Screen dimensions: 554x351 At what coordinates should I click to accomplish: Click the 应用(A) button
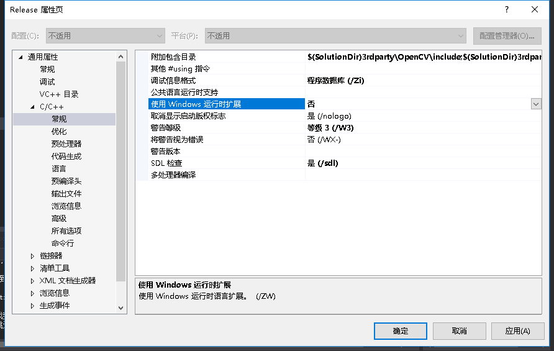(x=517, y=331)
